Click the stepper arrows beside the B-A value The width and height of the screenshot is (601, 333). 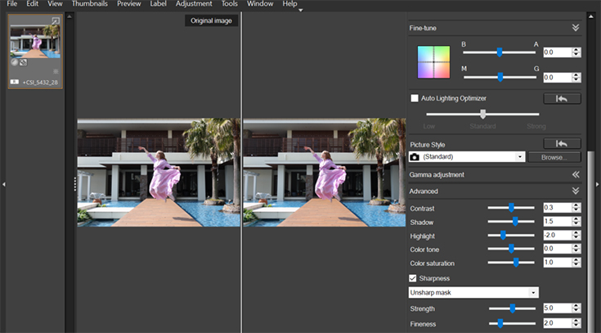(x=576, y=52)
